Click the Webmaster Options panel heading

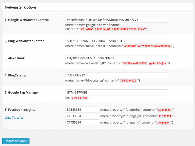(x=21, y=7)
